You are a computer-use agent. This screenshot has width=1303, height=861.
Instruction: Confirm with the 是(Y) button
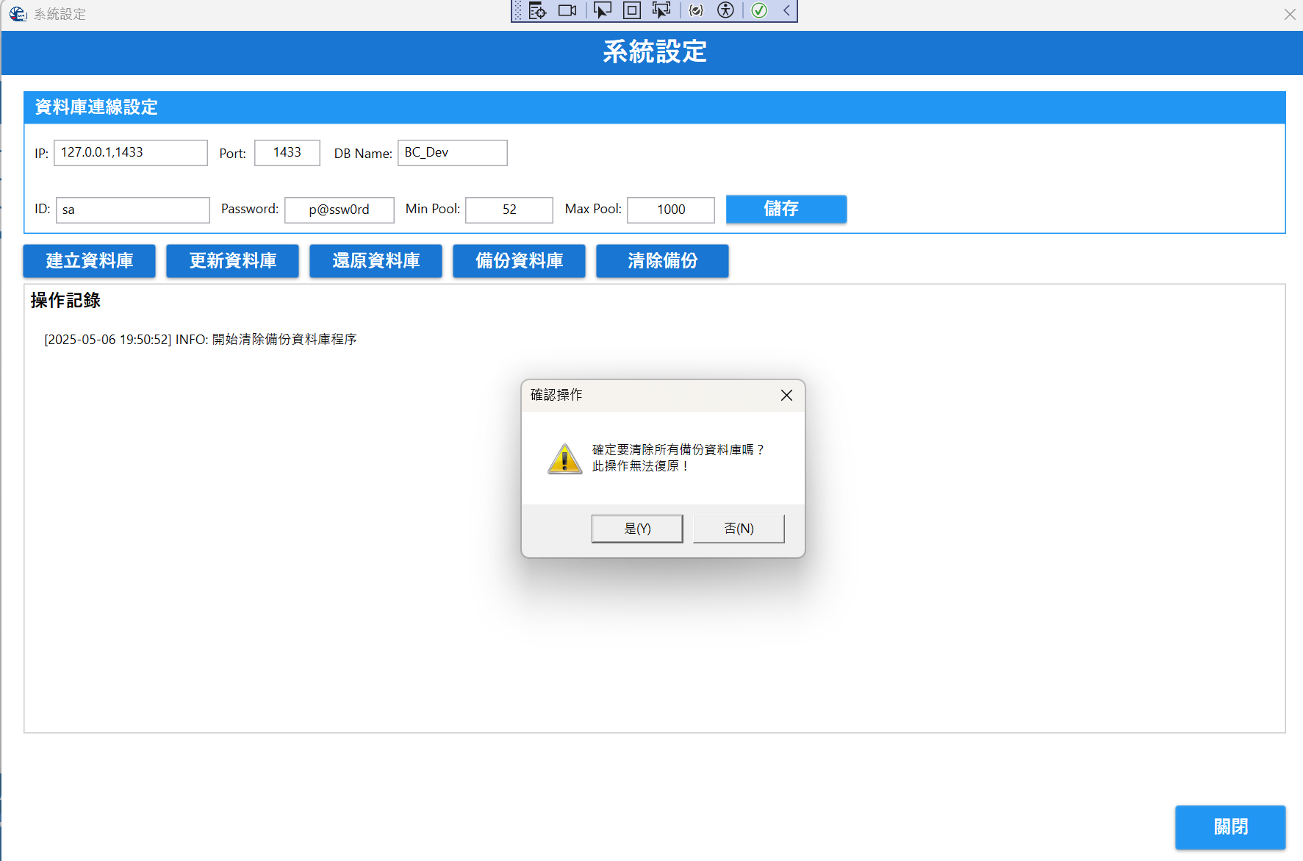tap(637, 529)
